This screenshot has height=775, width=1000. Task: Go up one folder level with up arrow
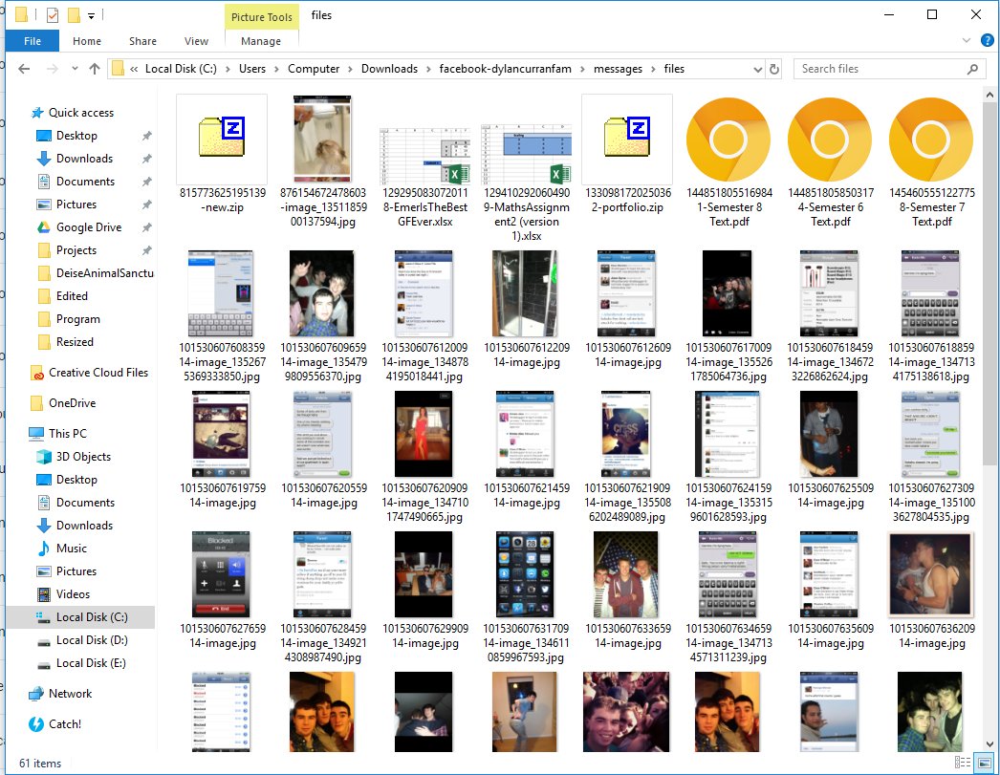click(95, 69)
